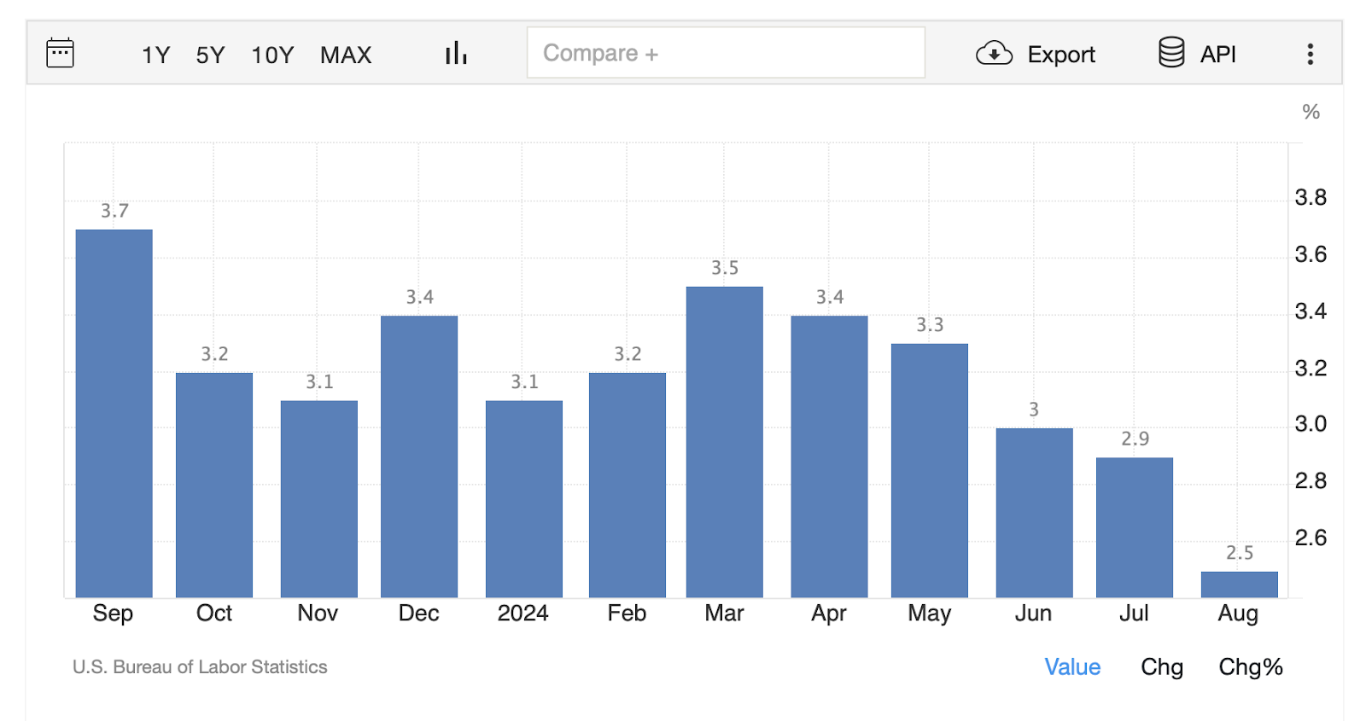
Task: Click the Mar bar valued 3.5
Action: click(725, 442)
